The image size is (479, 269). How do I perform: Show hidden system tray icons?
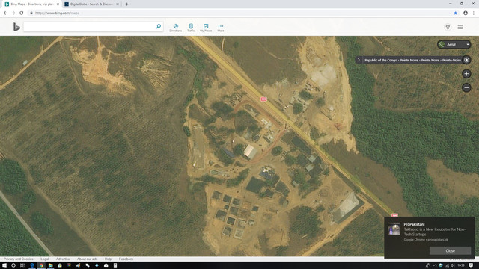click(435, 265)
